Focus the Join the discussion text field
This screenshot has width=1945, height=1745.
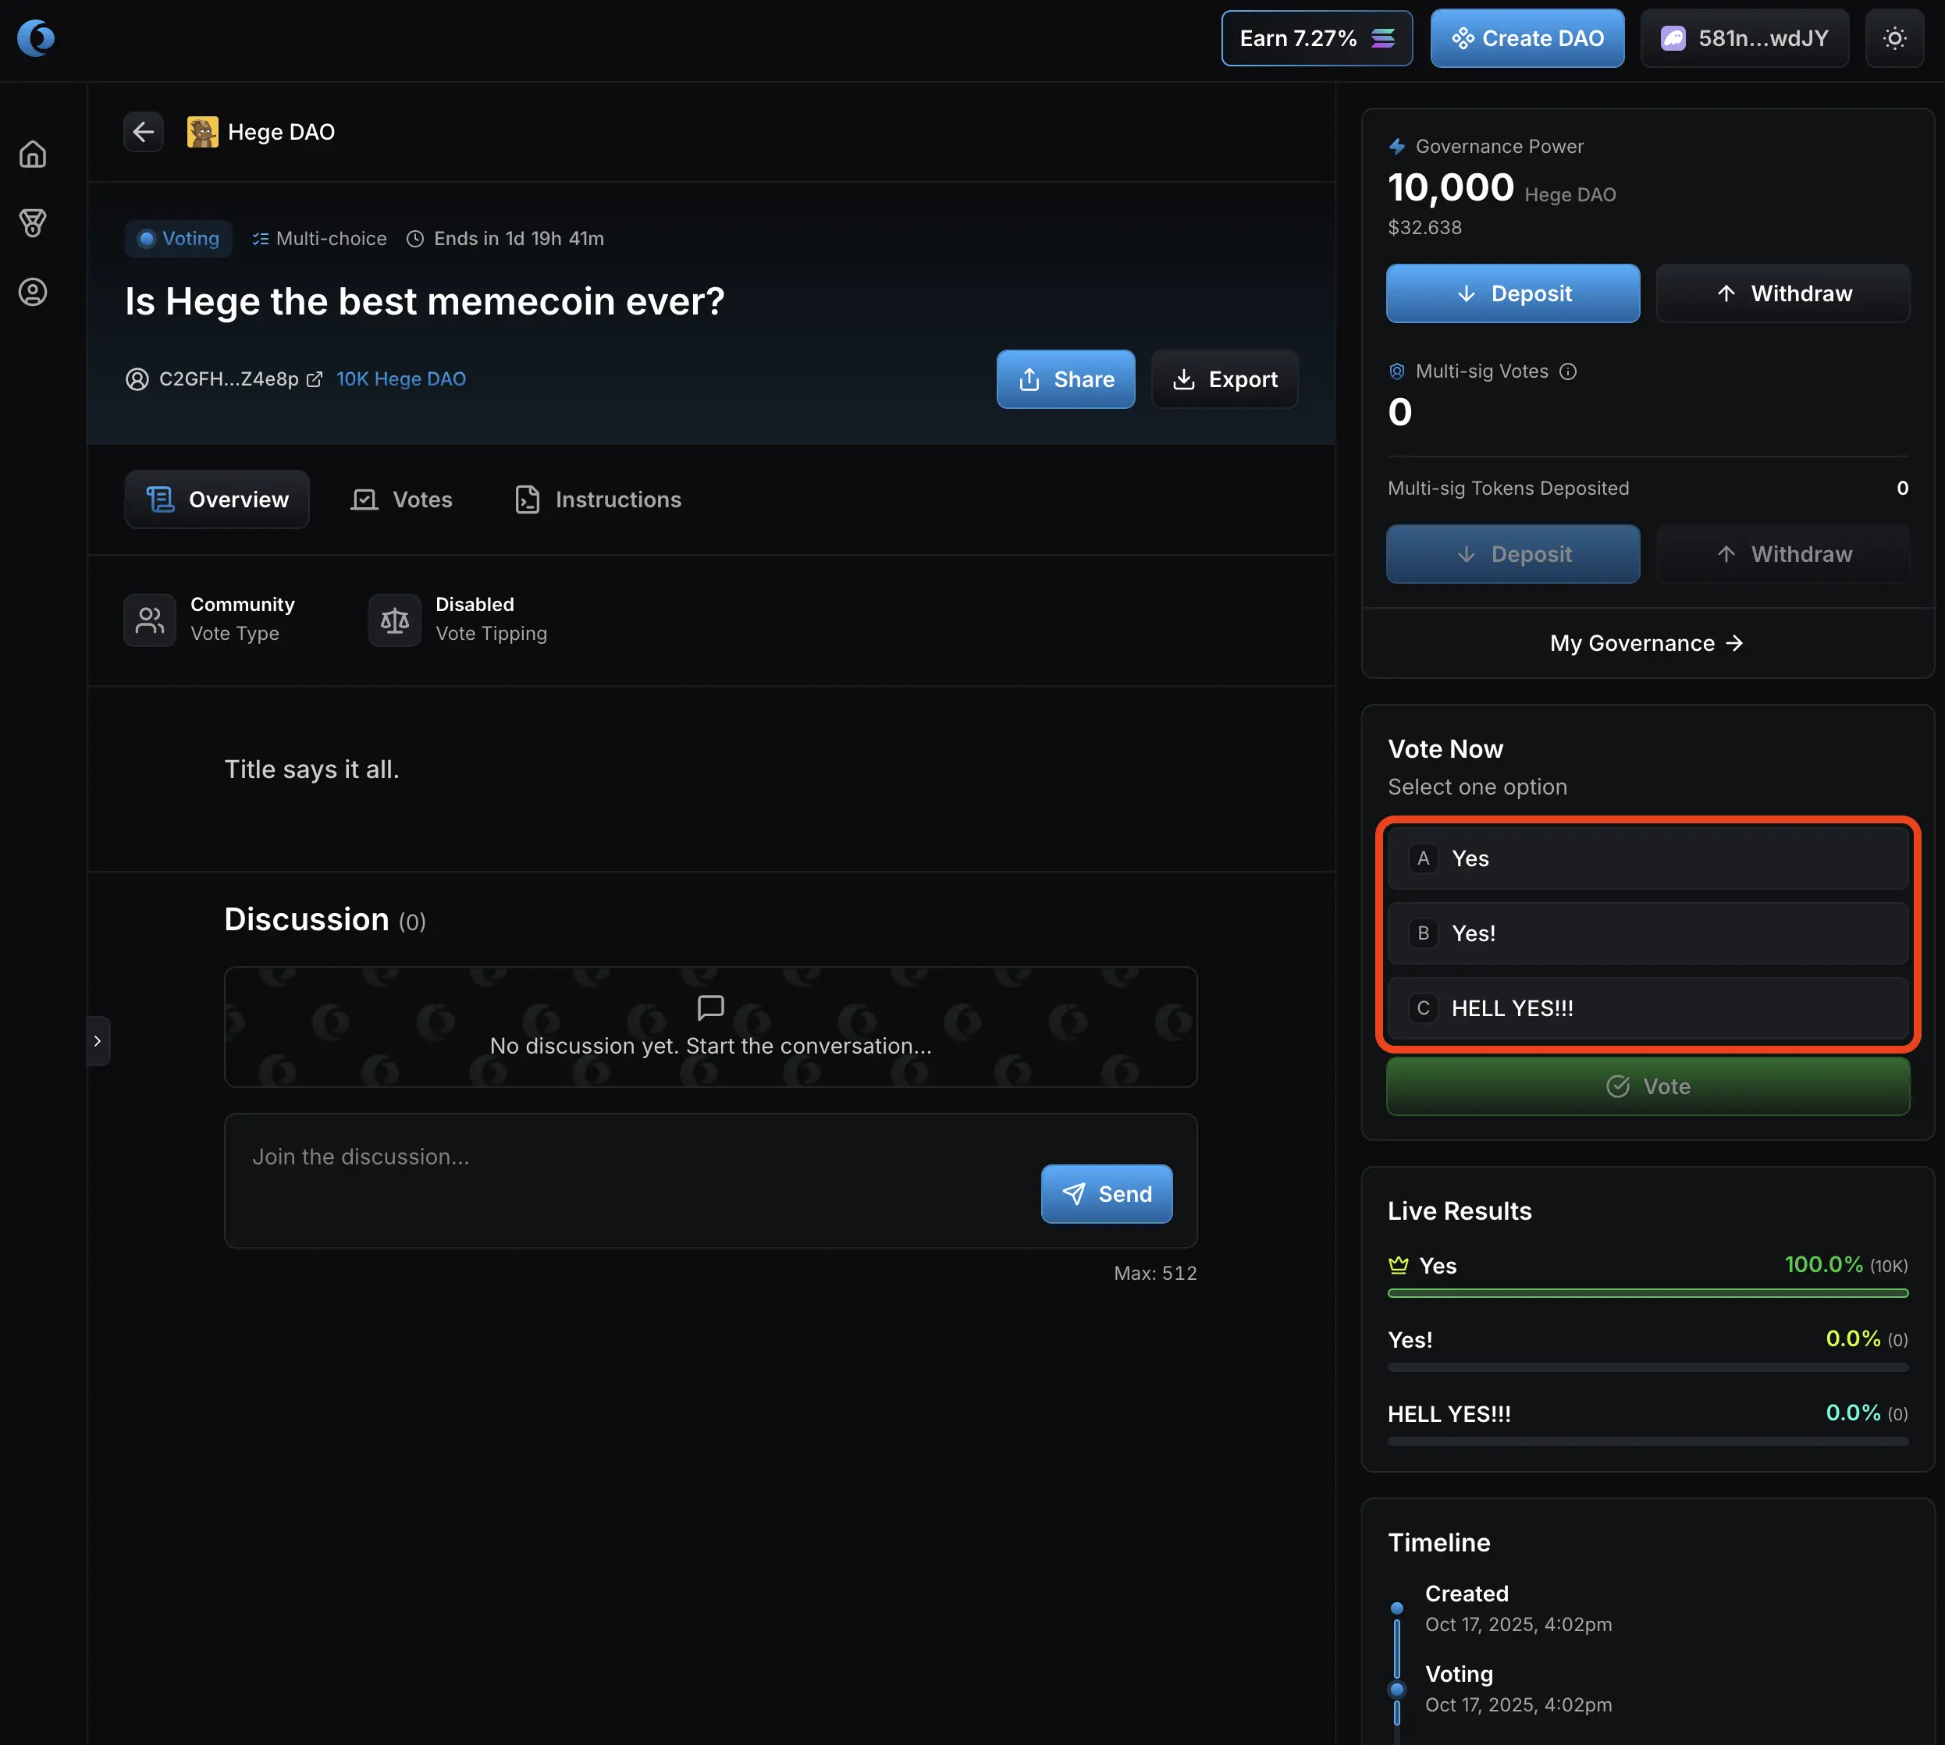[x=633, y=1157]
